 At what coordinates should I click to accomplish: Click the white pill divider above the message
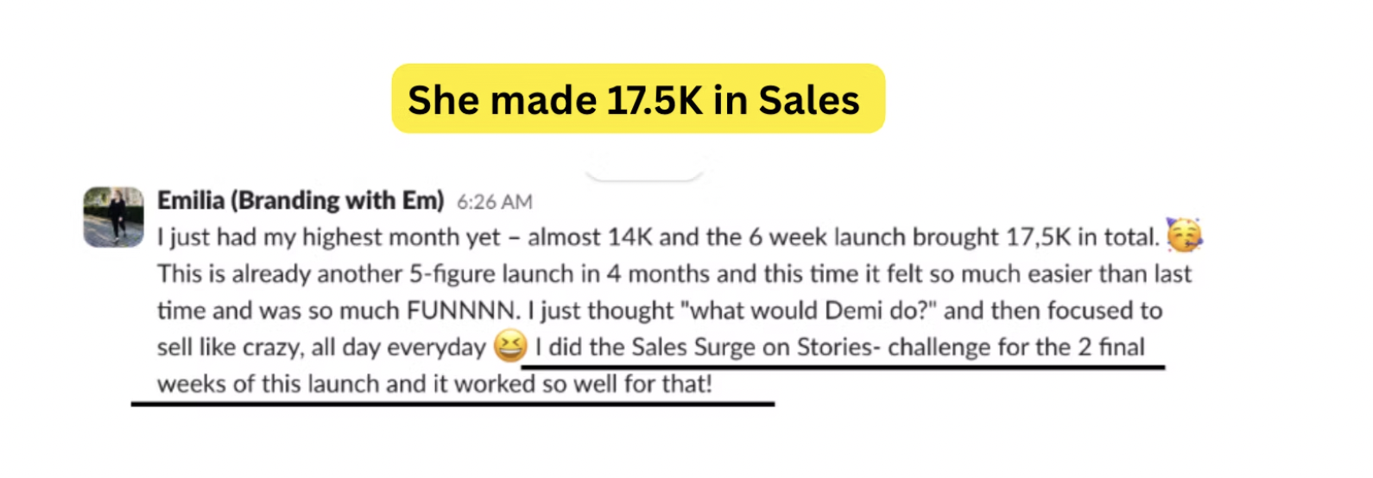click(644, 169)
